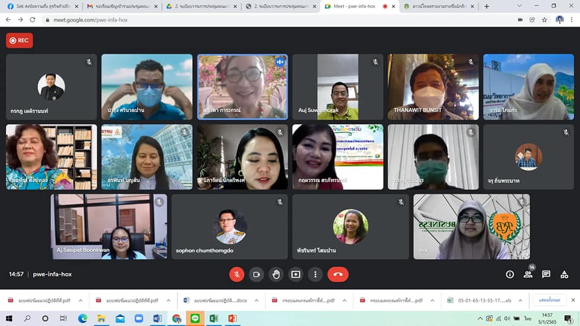580x326 pixels.
Task: Open Task View in taskbar
Action: tap(63, 318)
